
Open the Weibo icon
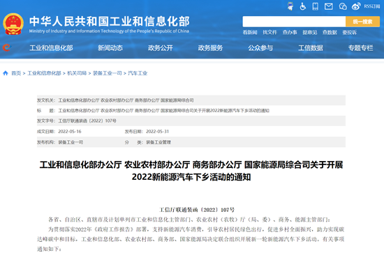coord(356,6)
